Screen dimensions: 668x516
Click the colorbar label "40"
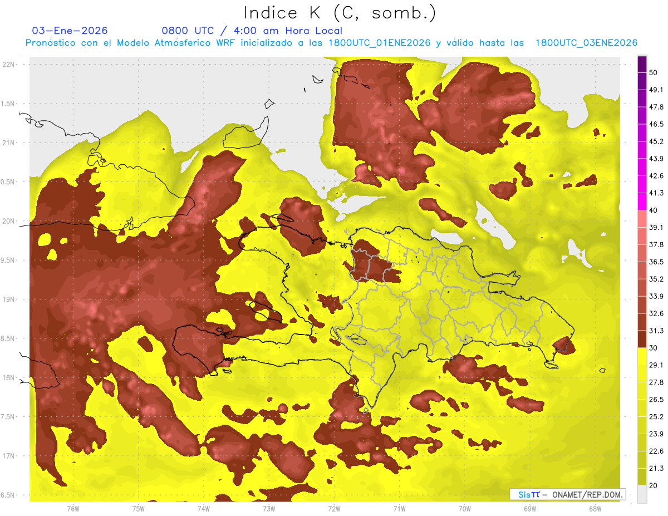pyautogui.click(x=655, y=210)
